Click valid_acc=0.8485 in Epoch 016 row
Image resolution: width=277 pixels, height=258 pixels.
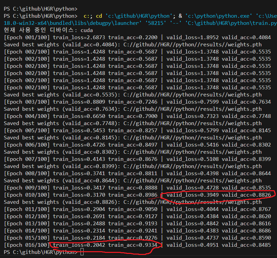tap(246, 245)
